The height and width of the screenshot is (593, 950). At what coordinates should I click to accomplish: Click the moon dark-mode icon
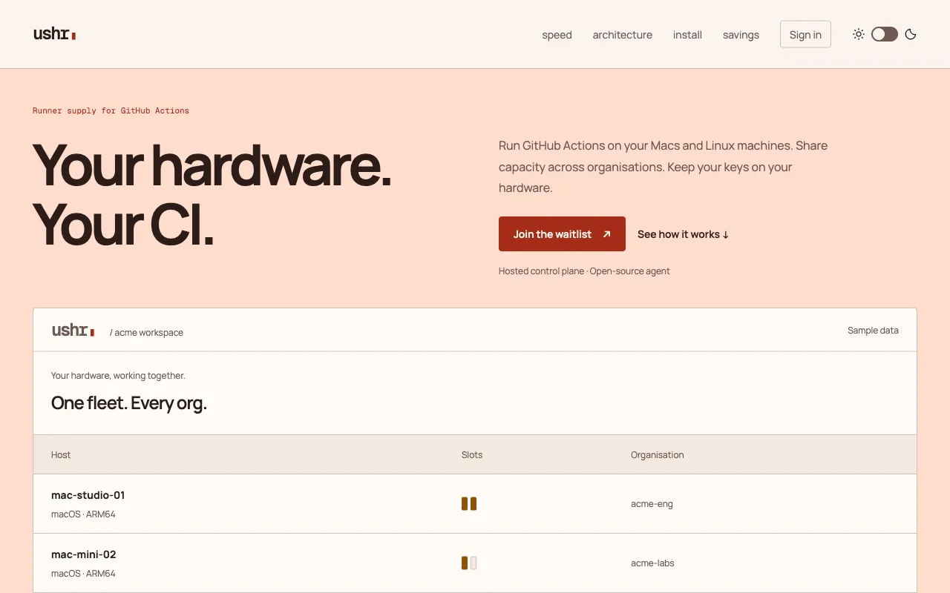coord(911,34)
